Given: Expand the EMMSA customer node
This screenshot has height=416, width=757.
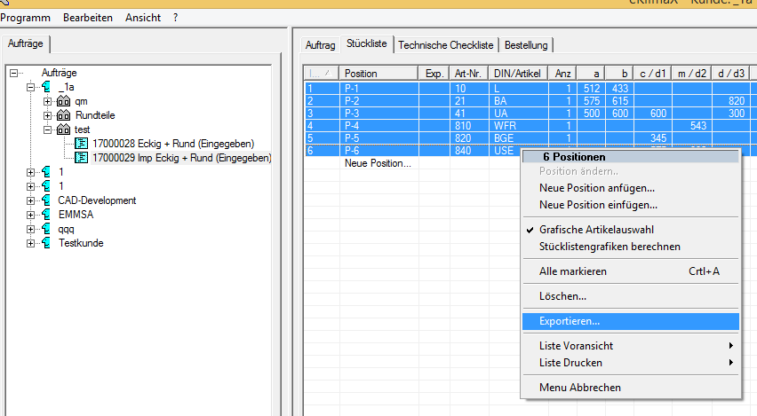Looking at the screenshot, I should [x=30, y=215].
